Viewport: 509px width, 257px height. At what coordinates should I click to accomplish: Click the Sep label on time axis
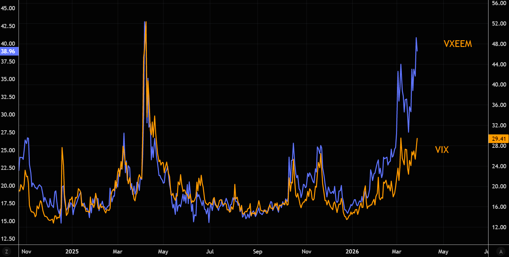258,252
